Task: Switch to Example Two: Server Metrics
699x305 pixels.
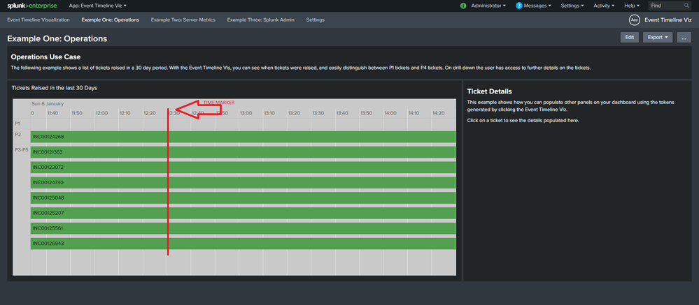Action: click(183, 20)
